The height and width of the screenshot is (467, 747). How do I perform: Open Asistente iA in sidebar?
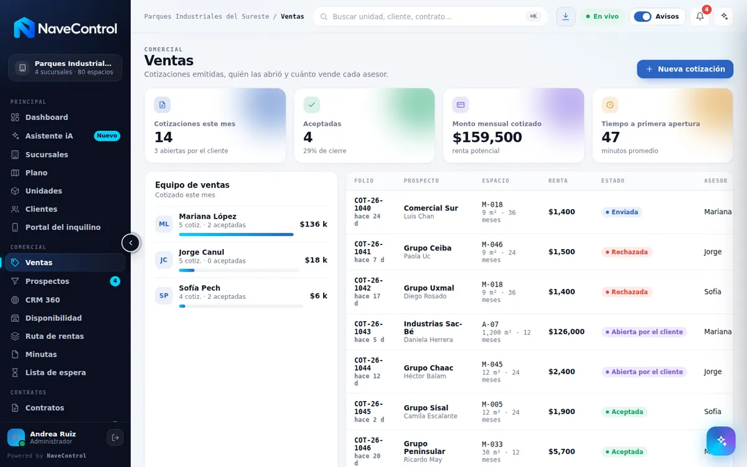coord(65,136)
